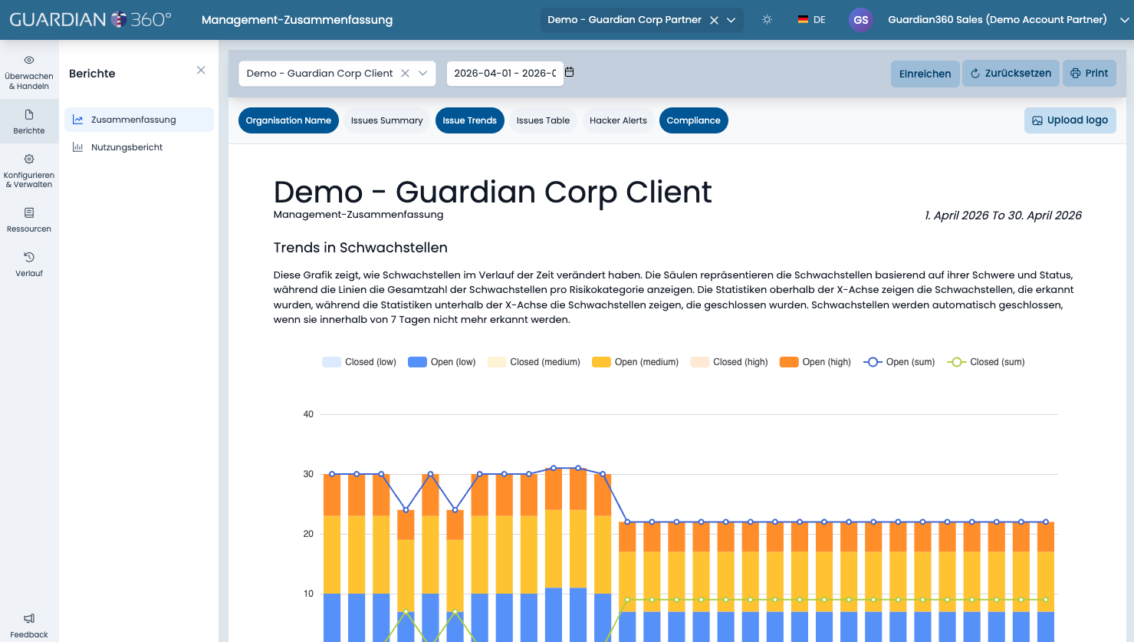Clear the Demo - Guardian Corp Client selection

[x=405, y=74]
